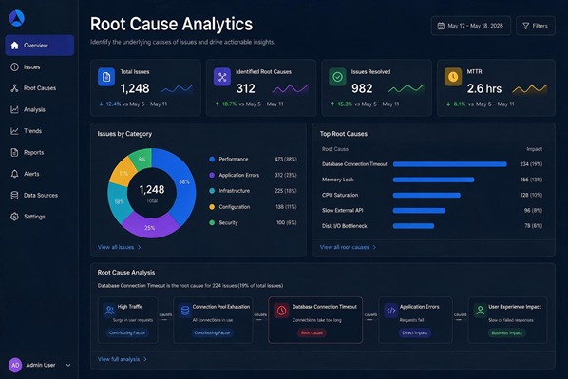Click the Performance blue legend dot
Viewport: 568px width, 379px height.
[x=212, y=159]
